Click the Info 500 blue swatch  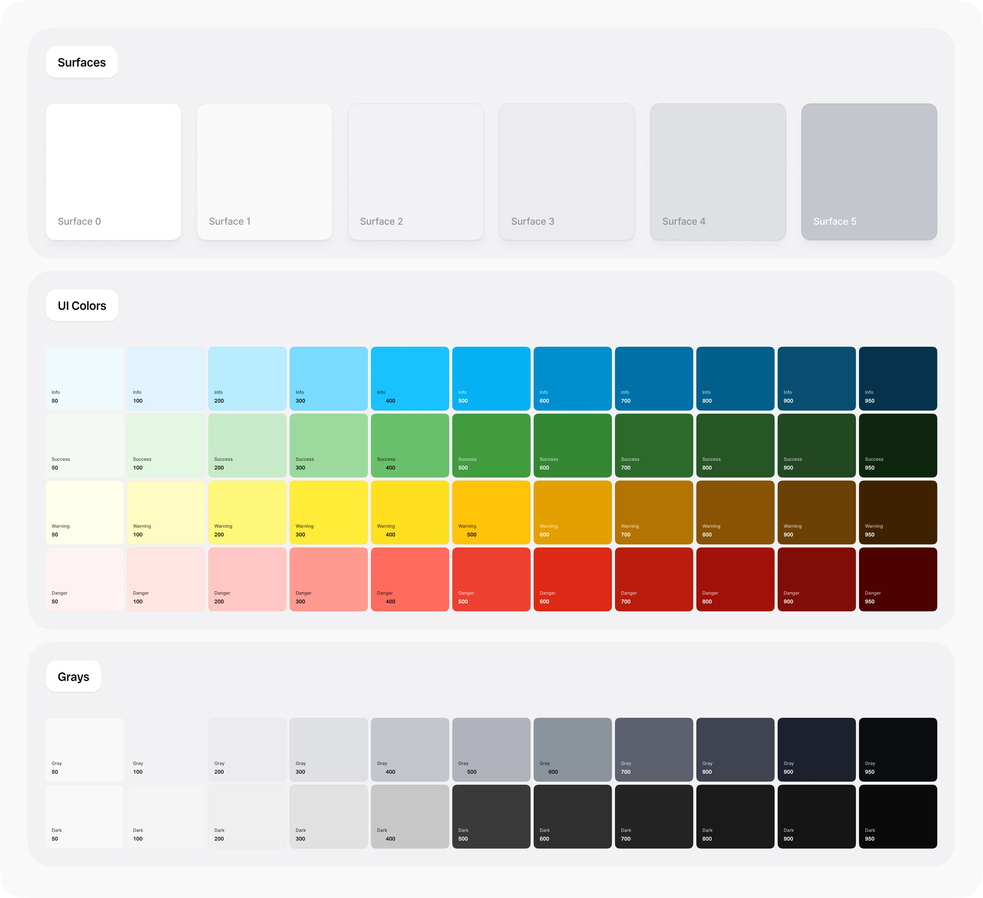491,378
